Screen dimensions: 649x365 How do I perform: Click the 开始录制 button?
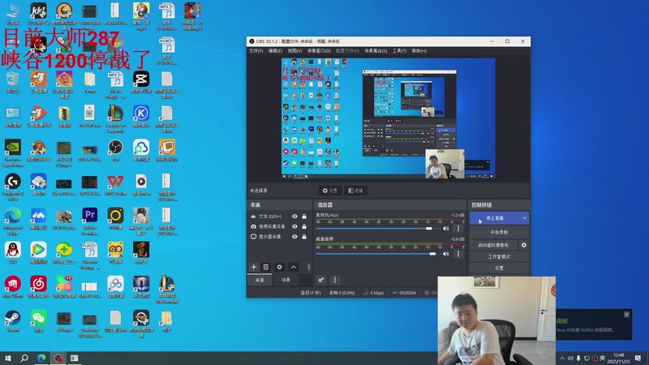click(x=499, y=232)
